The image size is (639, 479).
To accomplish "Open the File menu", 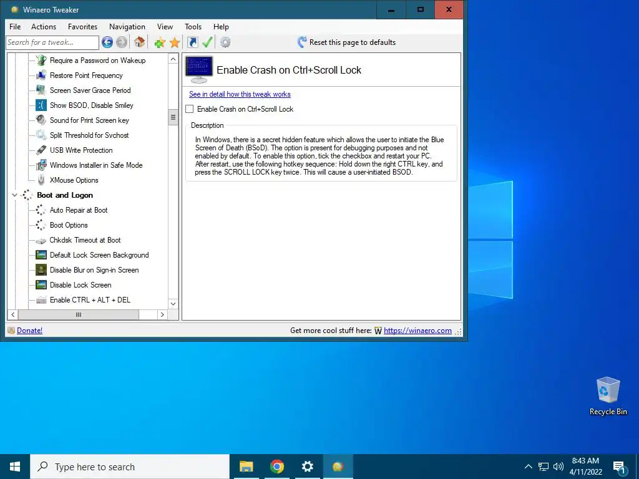I will (15, 26).
